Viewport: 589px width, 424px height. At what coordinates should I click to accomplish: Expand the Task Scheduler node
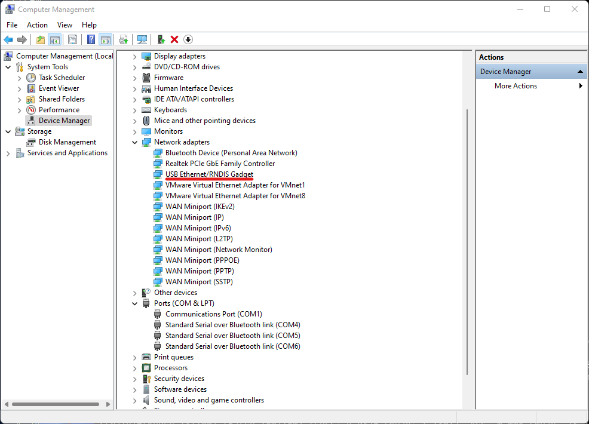click(20, 78)
